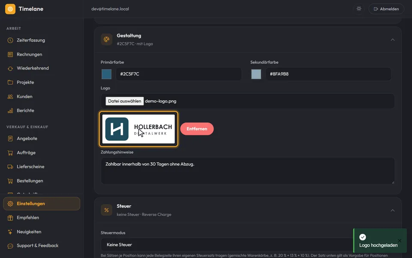This screenshot has height=258, width=412.
Task: Click the Sekundärfarbe hex input field
Action: pos(328,74)
